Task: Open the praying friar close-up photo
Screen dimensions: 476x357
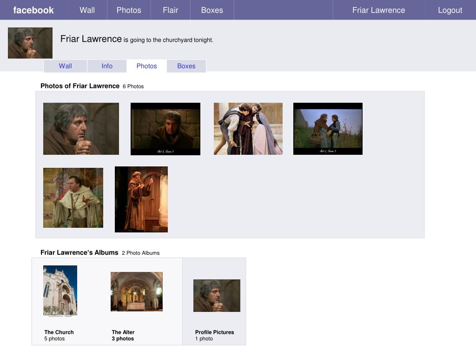Action: click(x=81, y=129)
